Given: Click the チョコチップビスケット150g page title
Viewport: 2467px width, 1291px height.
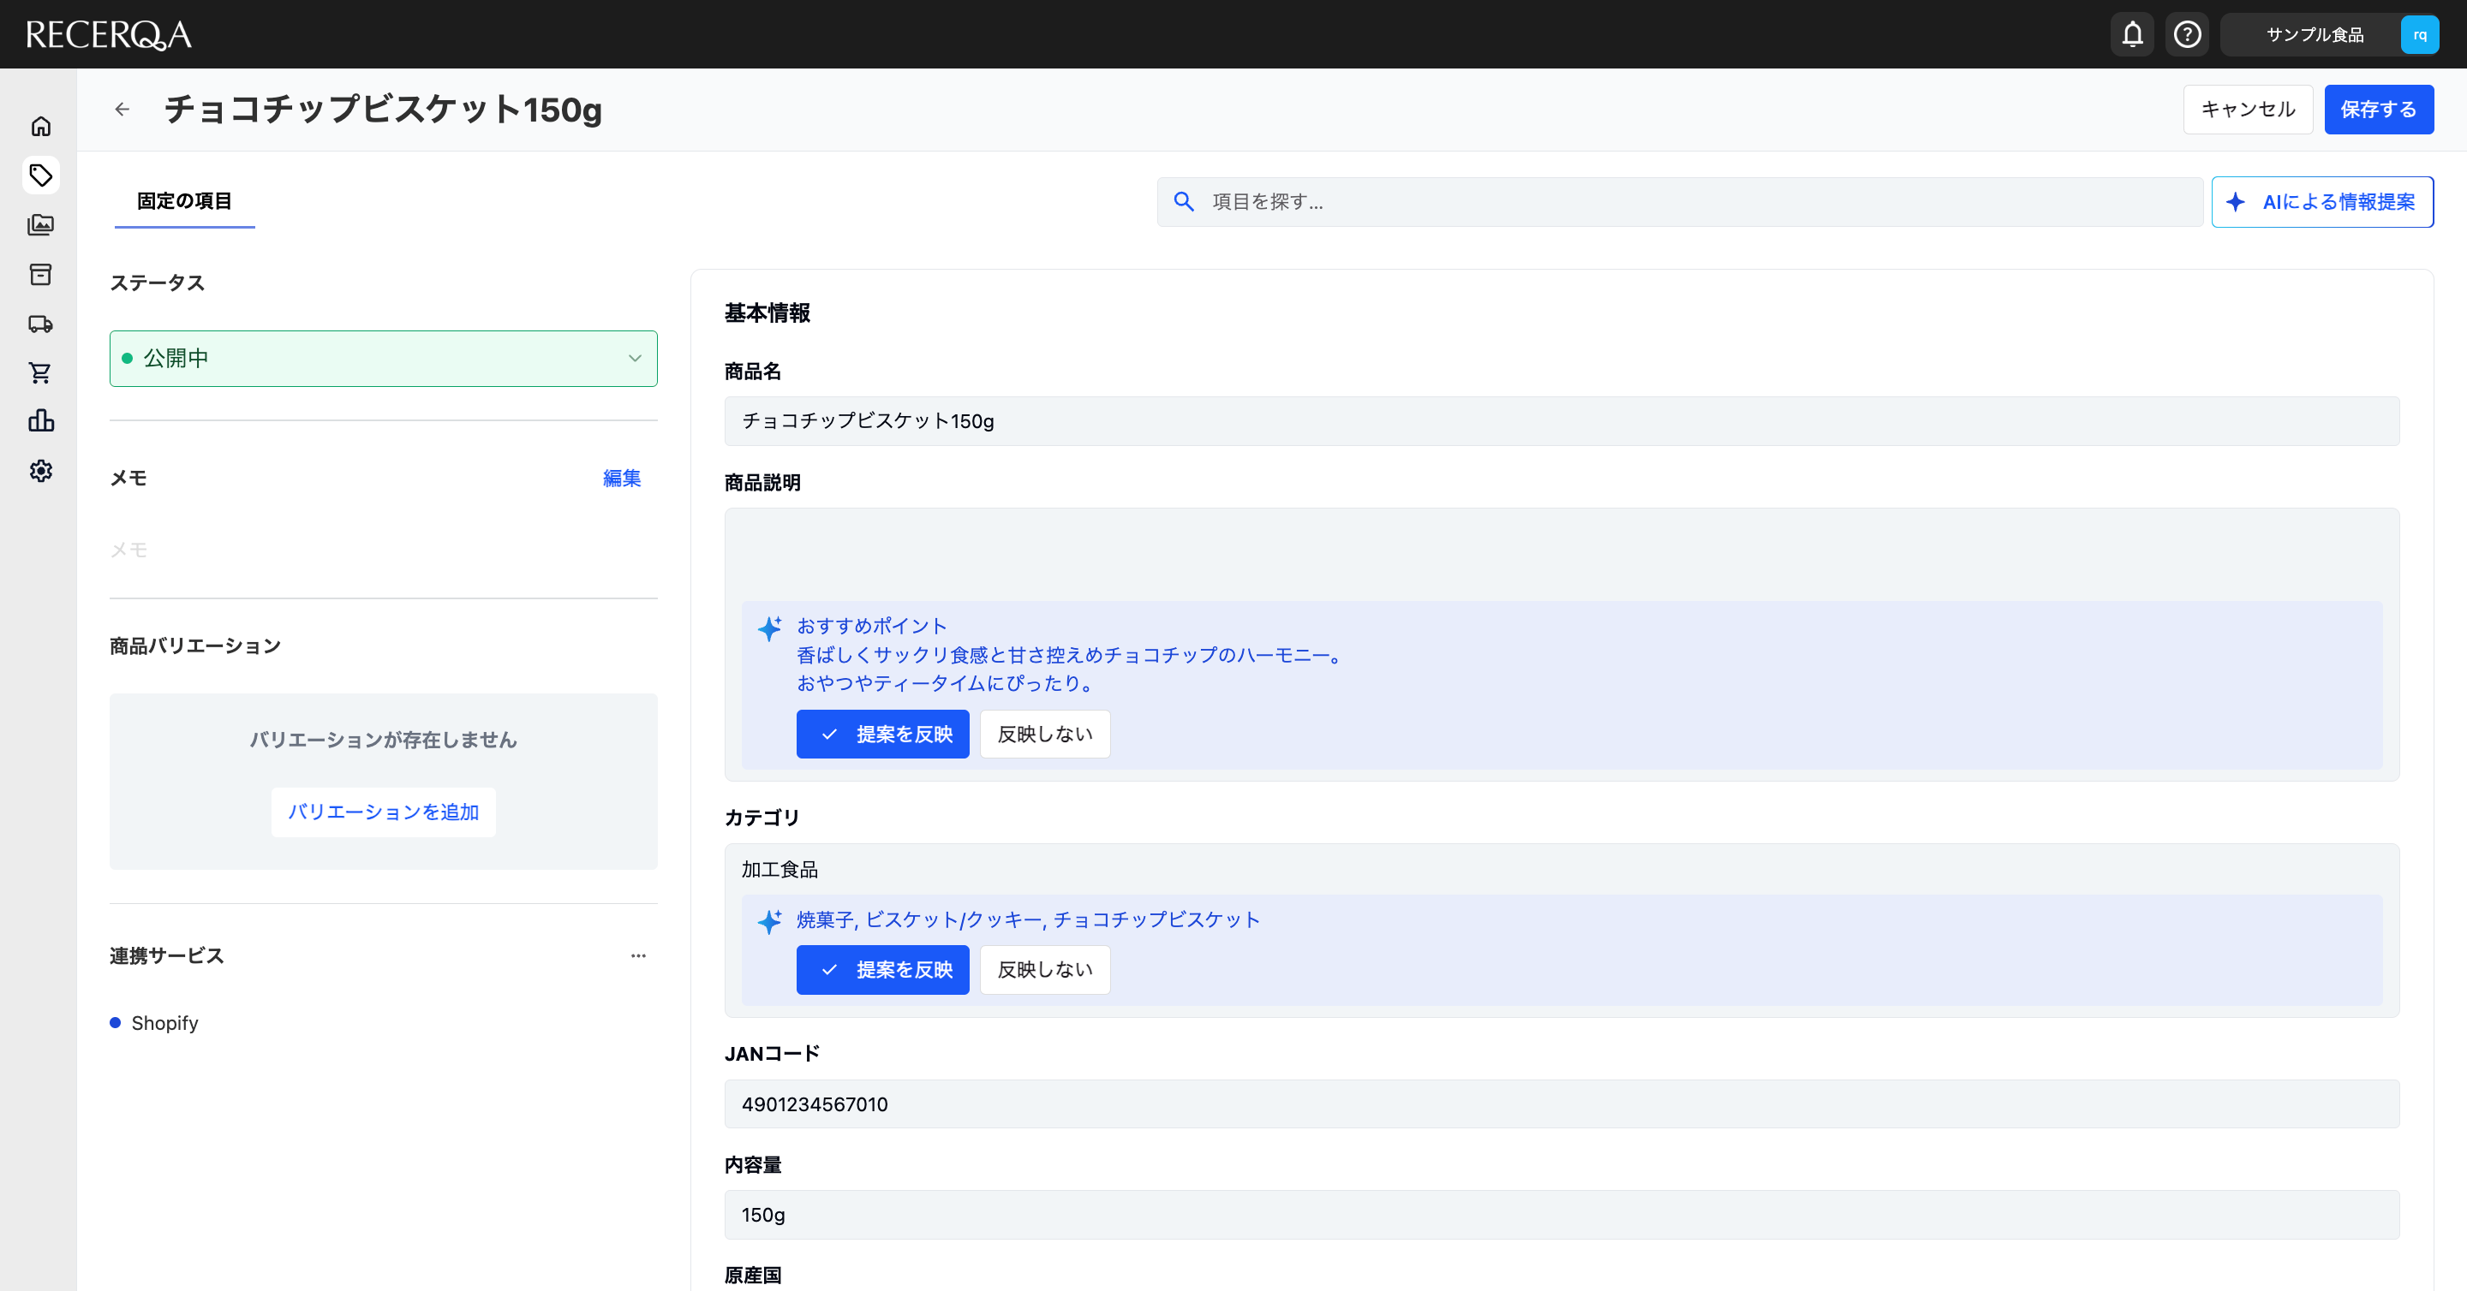Looking at the screenshot, I should click(x=383, y=109).
